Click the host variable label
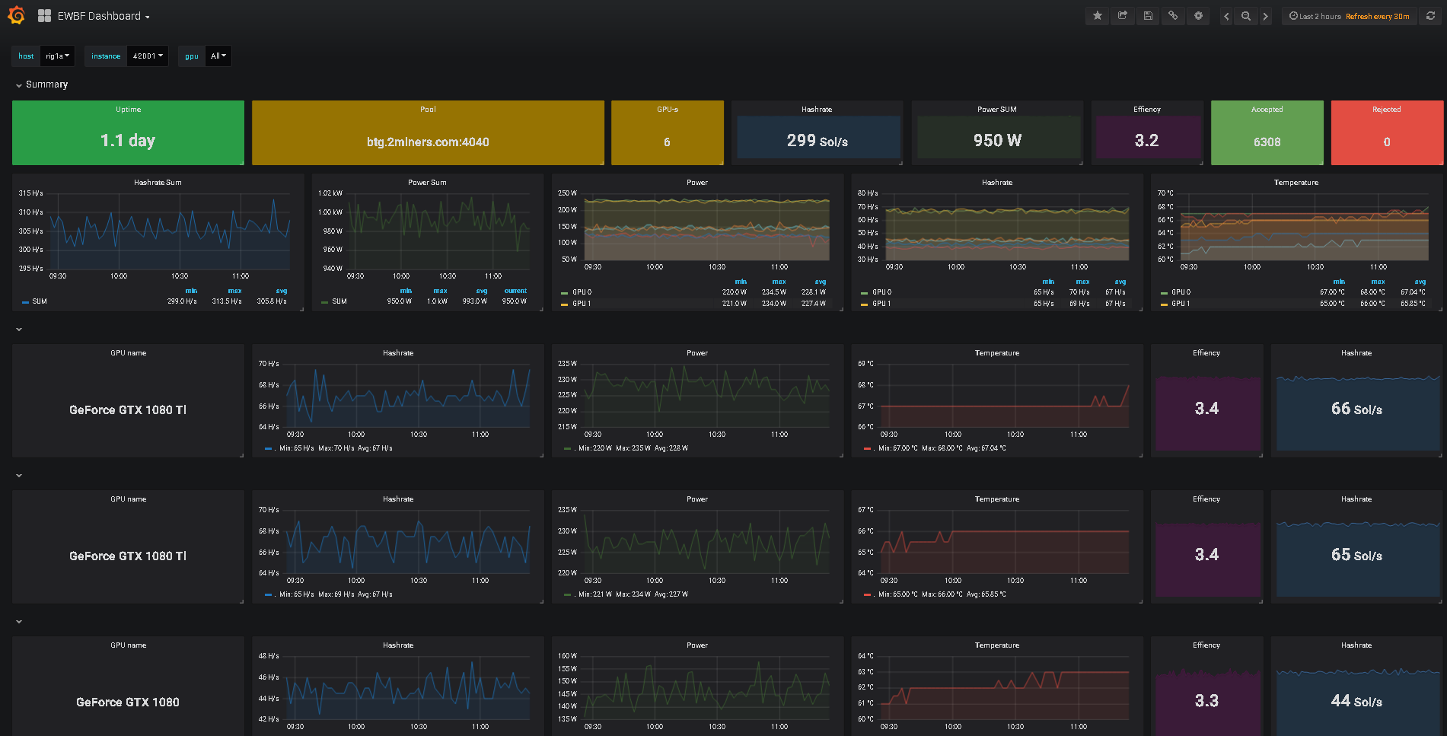 (26, 56)
